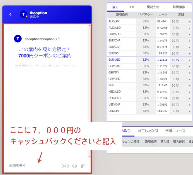
Task: Open the 市場ニュース tab
Action: 175,131
